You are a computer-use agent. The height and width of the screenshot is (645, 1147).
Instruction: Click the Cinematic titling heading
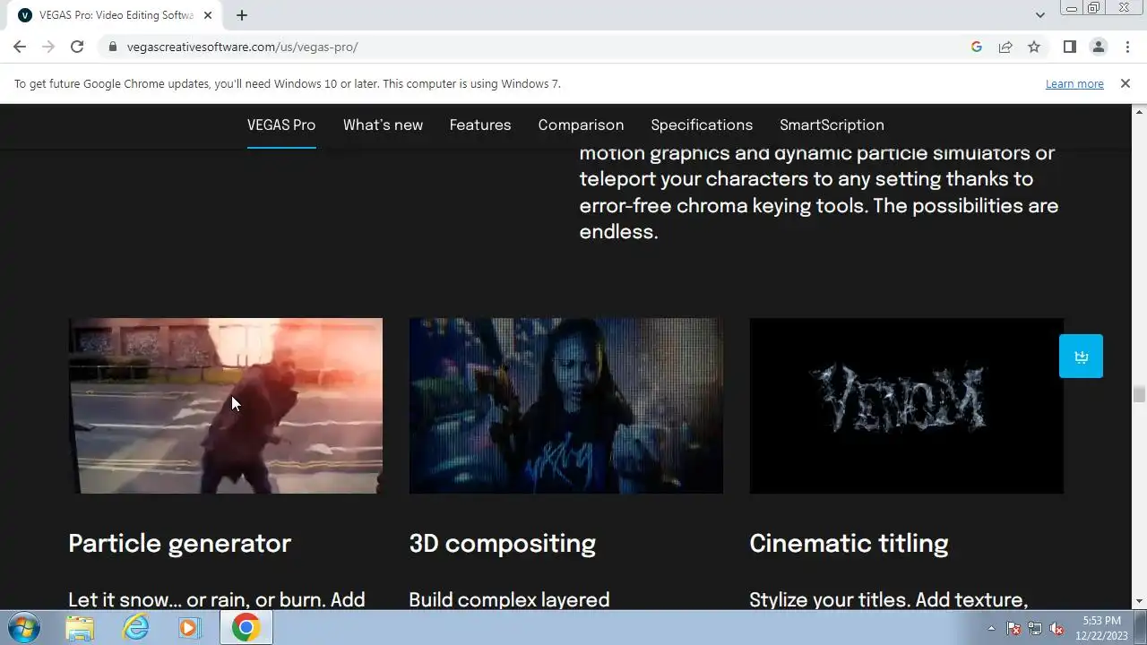849,544
